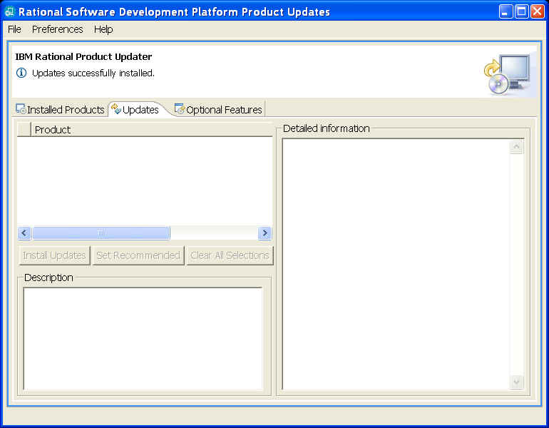The height and width of the screenshot is (428, 549).
Task: Click the Install Updates button
Action: pyautogui.click(x=54, y=255)
